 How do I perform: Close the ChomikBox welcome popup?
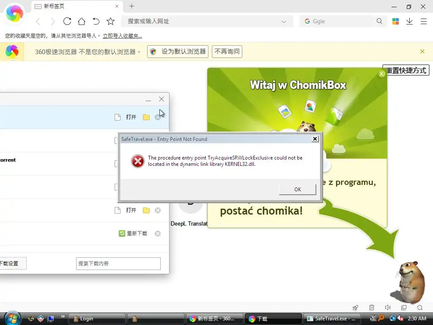(381, 74)
